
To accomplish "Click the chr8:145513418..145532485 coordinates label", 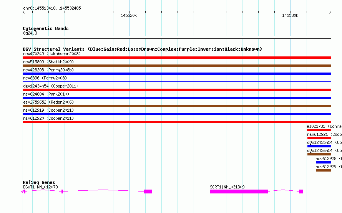I will 52,8.
